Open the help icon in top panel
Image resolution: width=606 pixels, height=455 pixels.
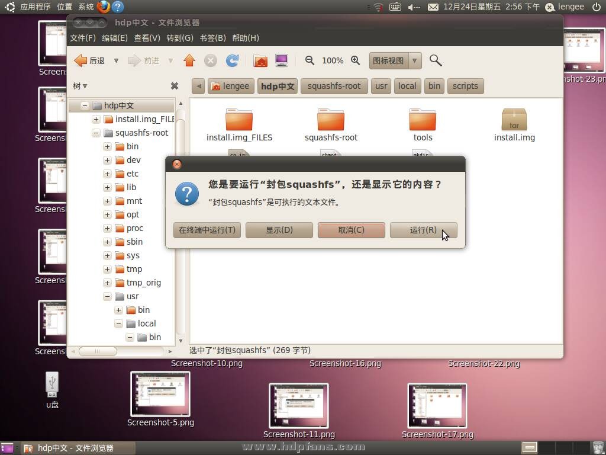(x=118, y=7)
